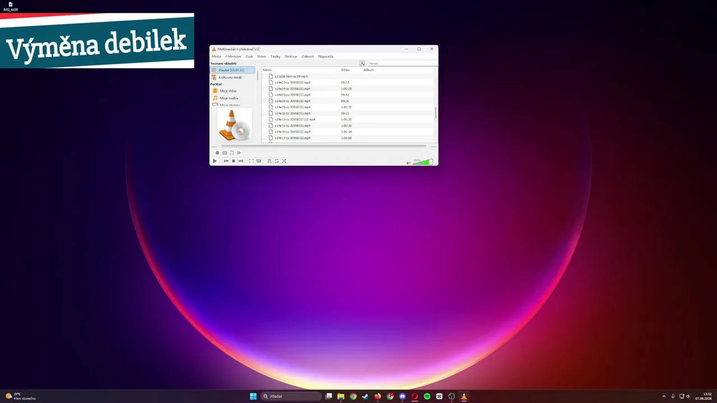Image resolution: width=717 pixels, height=403 pixels.
Task: Open CapCut from taskbar
Action: point(439,396)
